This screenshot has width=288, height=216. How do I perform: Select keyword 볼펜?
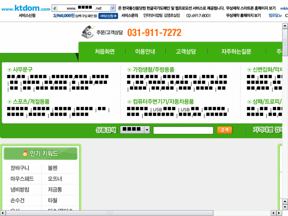[53, 168]
